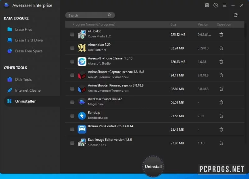Click the round Uninstall button
The width and height of the screenshot is (249, 179).
tap(153, 167)
